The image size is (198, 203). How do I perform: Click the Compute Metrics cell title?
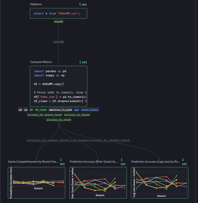pyautogui.click(x=41, y=62)
